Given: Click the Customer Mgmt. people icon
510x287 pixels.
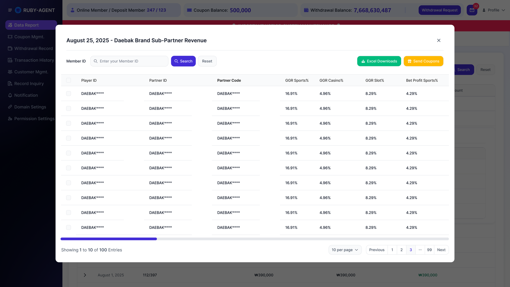Looking at the screenshot, I should (10, 72).
